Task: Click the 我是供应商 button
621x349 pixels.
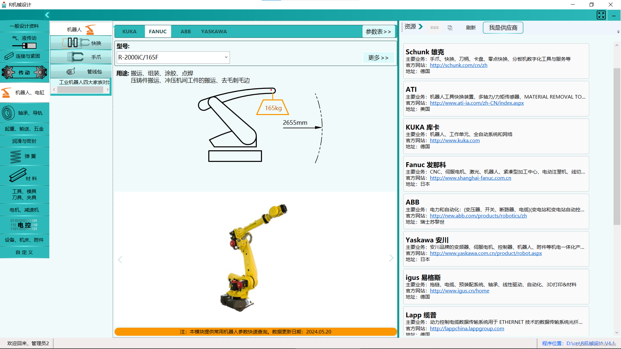Action: (x=503, y=28)
